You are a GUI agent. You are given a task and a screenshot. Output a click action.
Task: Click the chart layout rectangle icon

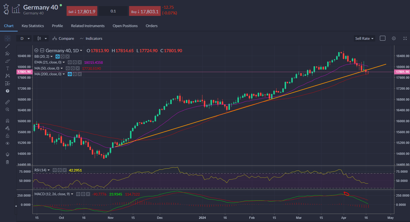pos(382,38)
